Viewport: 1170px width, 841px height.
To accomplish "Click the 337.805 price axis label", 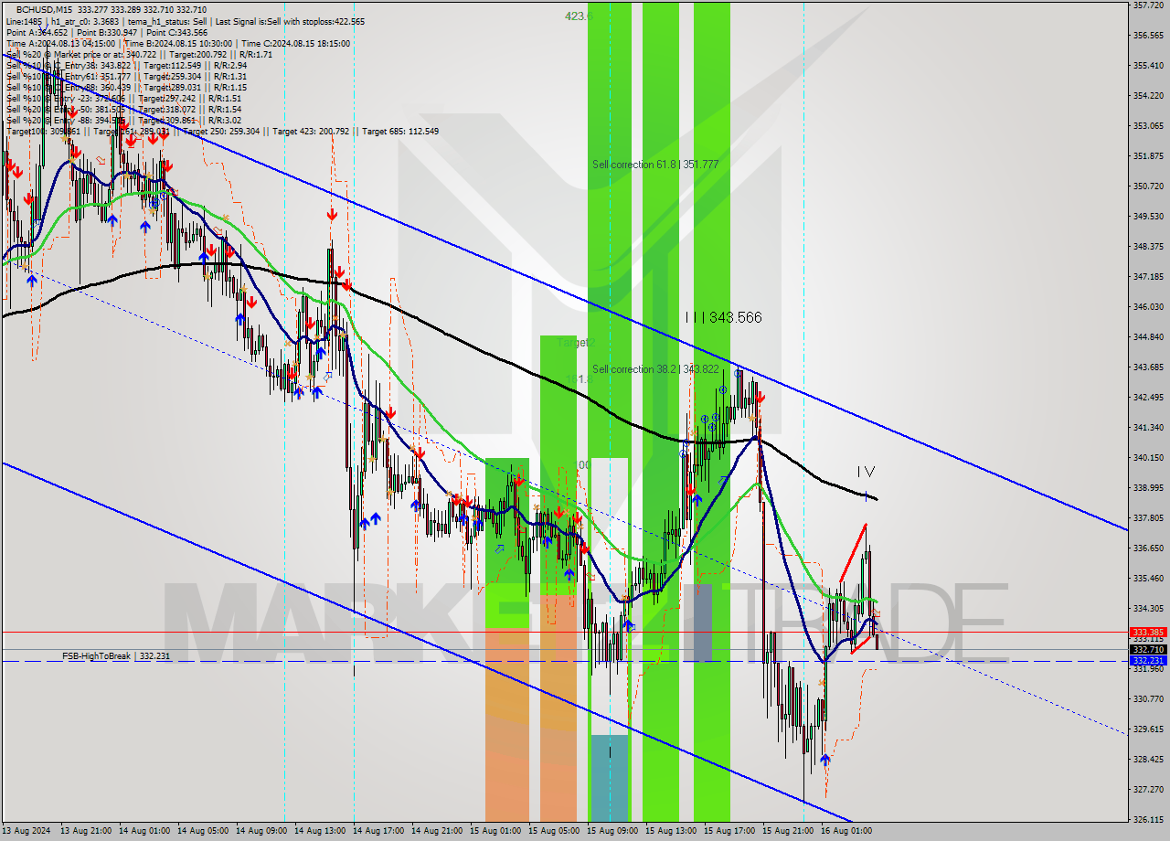I will coord(1147,518).
